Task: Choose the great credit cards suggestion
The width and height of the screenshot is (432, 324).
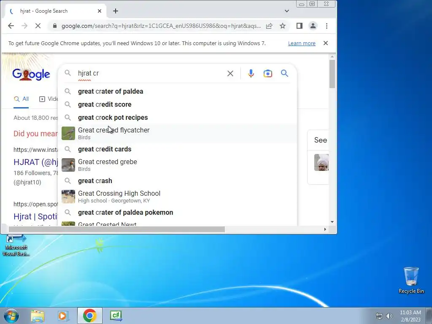Action: 178,149
